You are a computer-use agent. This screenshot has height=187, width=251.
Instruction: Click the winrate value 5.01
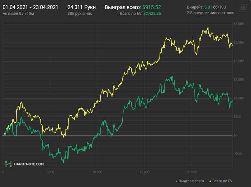point(208,7)
